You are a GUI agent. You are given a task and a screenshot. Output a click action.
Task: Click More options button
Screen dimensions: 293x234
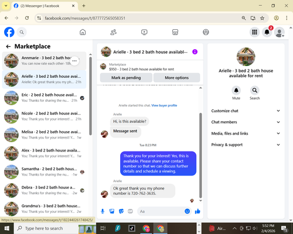177,78
